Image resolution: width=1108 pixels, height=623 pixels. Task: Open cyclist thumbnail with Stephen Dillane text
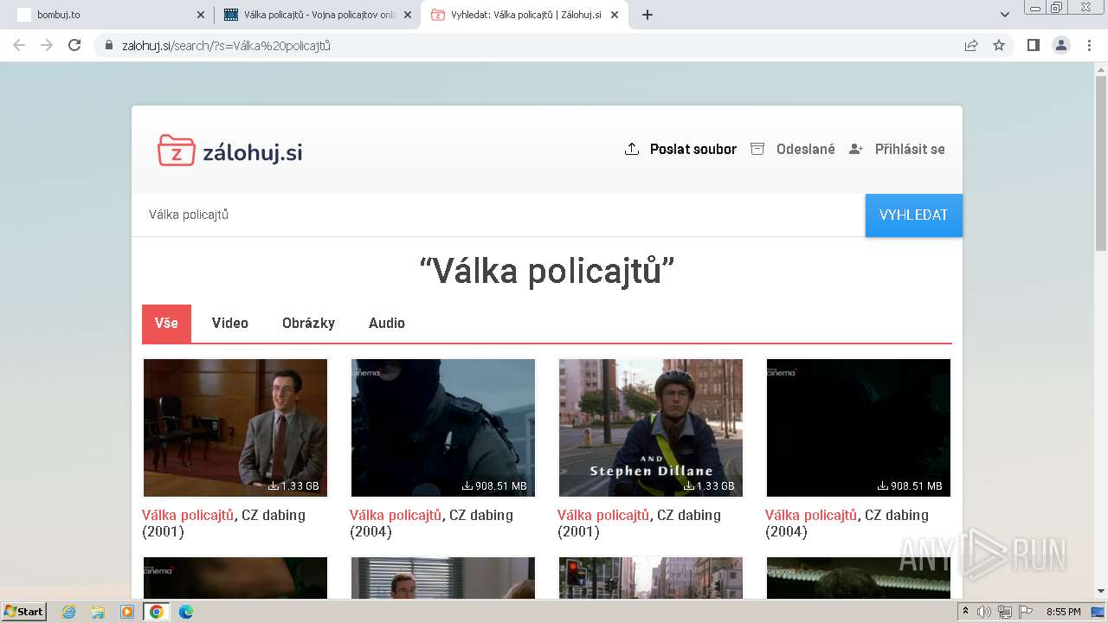click(x=651, y=427)
